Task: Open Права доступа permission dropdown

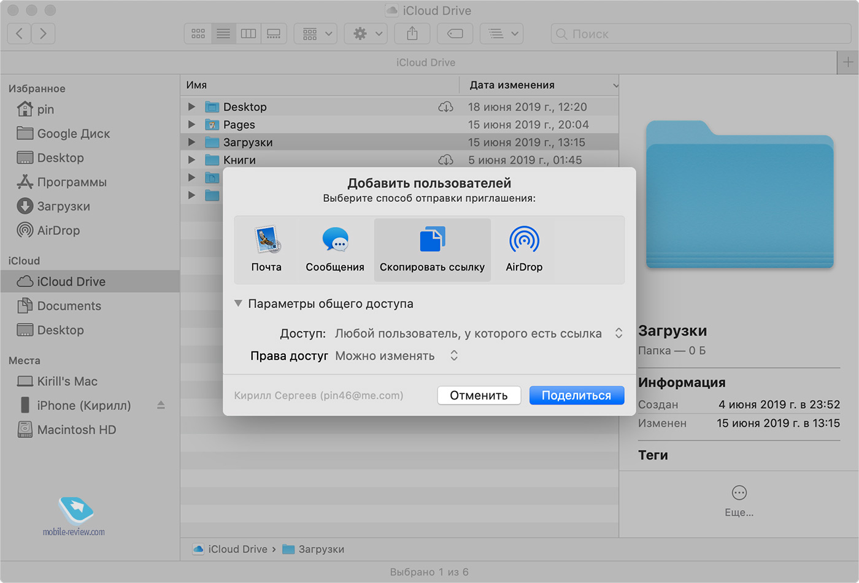Action: pos(396,356)
